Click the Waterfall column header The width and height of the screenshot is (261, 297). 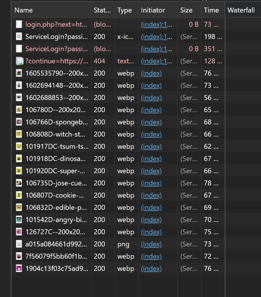tap(241, 10)
